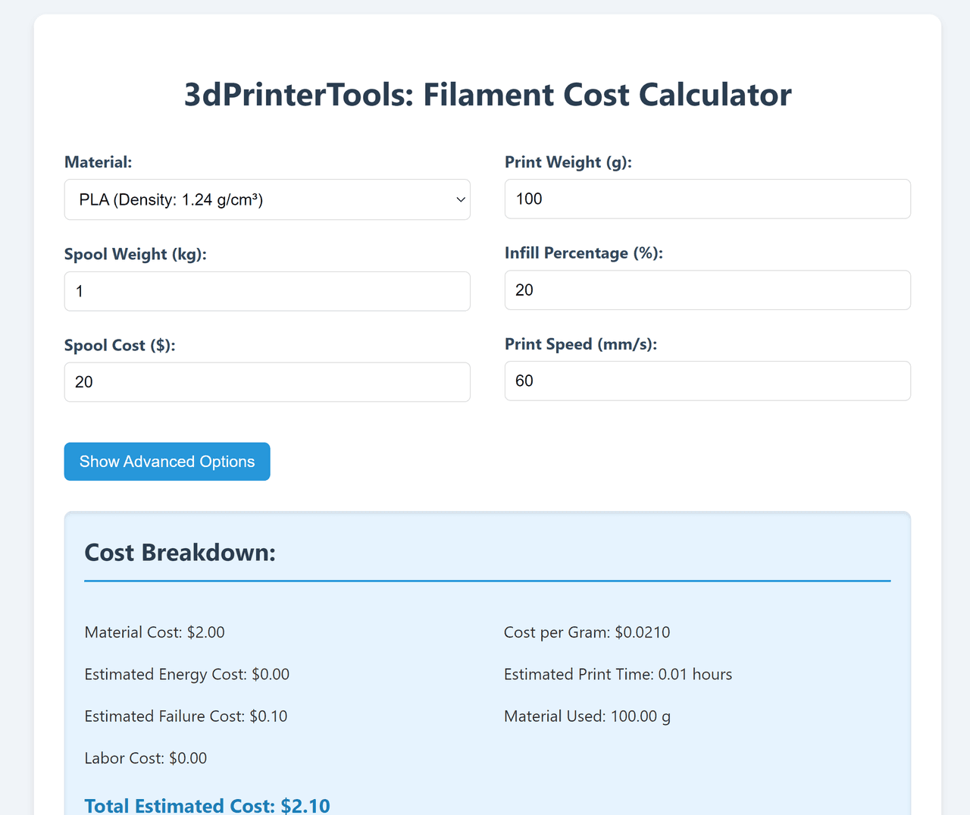This screenshot has width=970, height=815.
Task: Click the Material Cost $2.00 line
Action: (155, 632)
